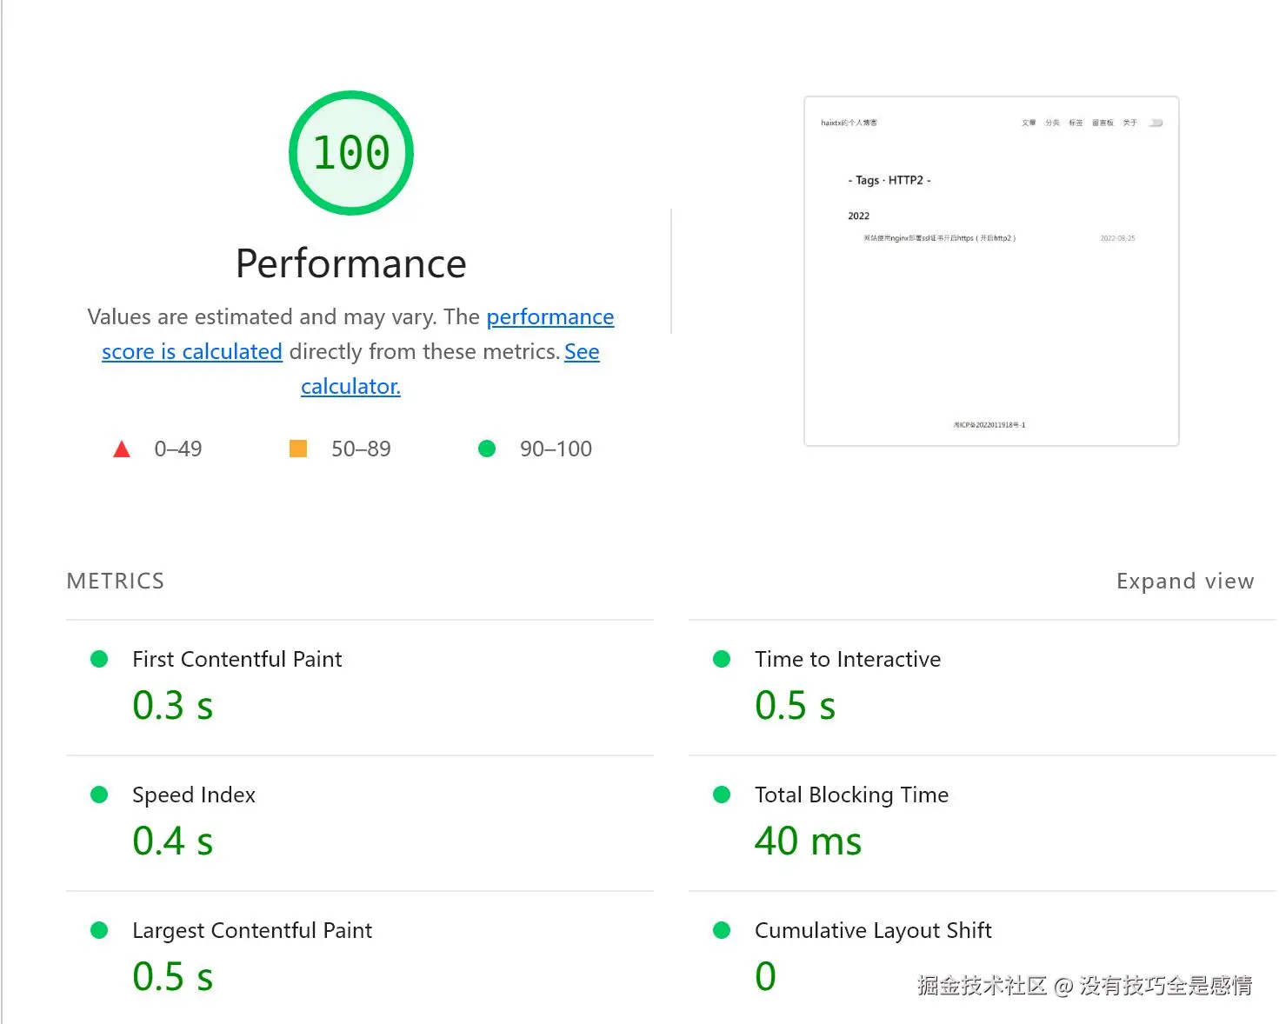The height and width of the screenshot is (1024, 1279).
Task: Click green dot beside Total Blocking Time
Action: tap(722, 795)
